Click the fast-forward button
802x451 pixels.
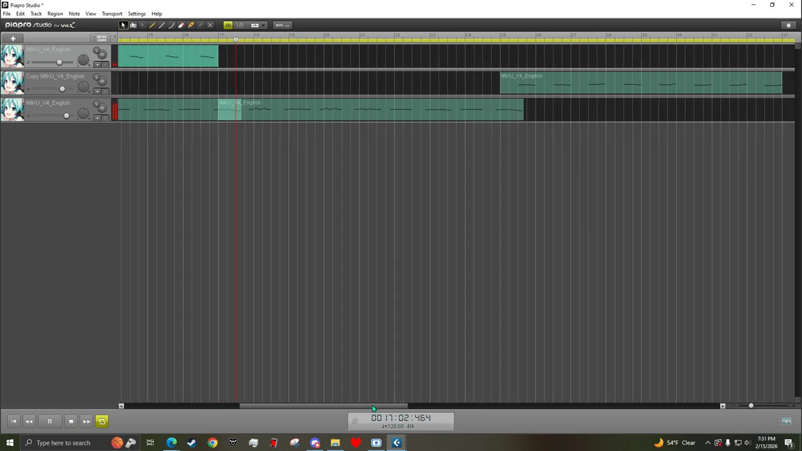86,422
